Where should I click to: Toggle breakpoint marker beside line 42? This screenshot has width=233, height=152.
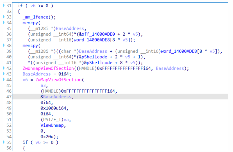(4, 68)
